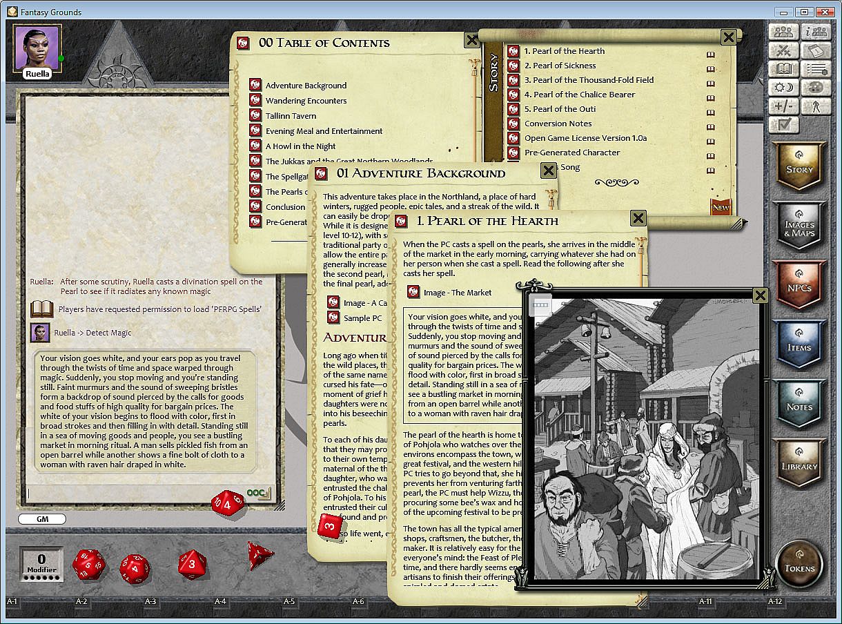
Task: Pick the red d4 pyramid die
Action: tap(260, 556)
